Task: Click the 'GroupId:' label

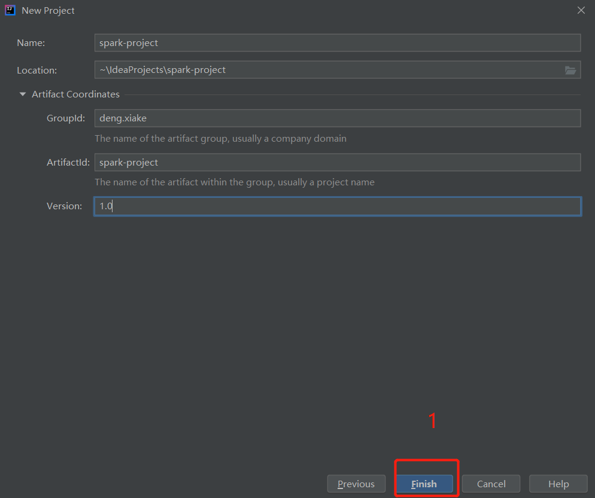Action: (66, 118)
